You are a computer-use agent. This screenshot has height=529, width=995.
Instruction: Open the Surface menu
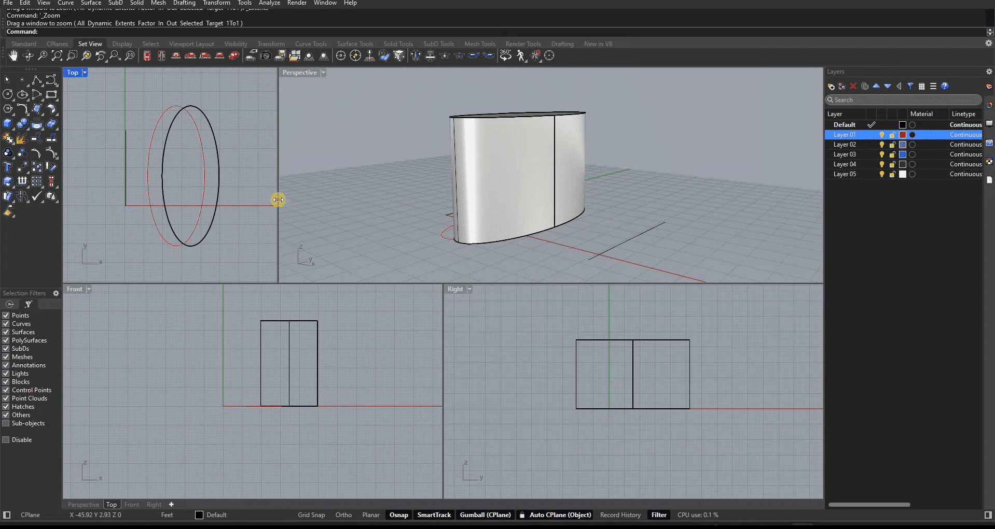click(x=91, y=3)
